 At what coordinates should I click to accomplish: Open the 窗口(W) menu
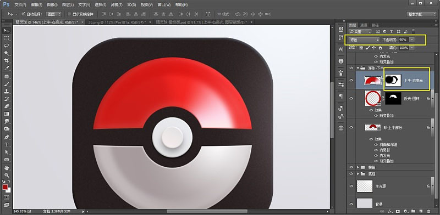coord(164,5)
